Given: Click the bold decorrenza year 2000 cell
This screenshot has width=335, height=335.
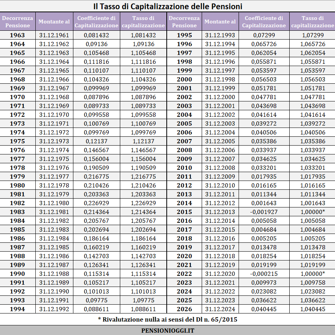Looking at the screenshot, I should tap(184, 80).
